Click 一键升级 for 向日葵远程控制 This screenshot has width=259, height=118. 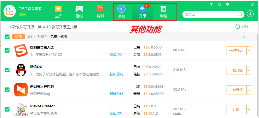point(237,90)
